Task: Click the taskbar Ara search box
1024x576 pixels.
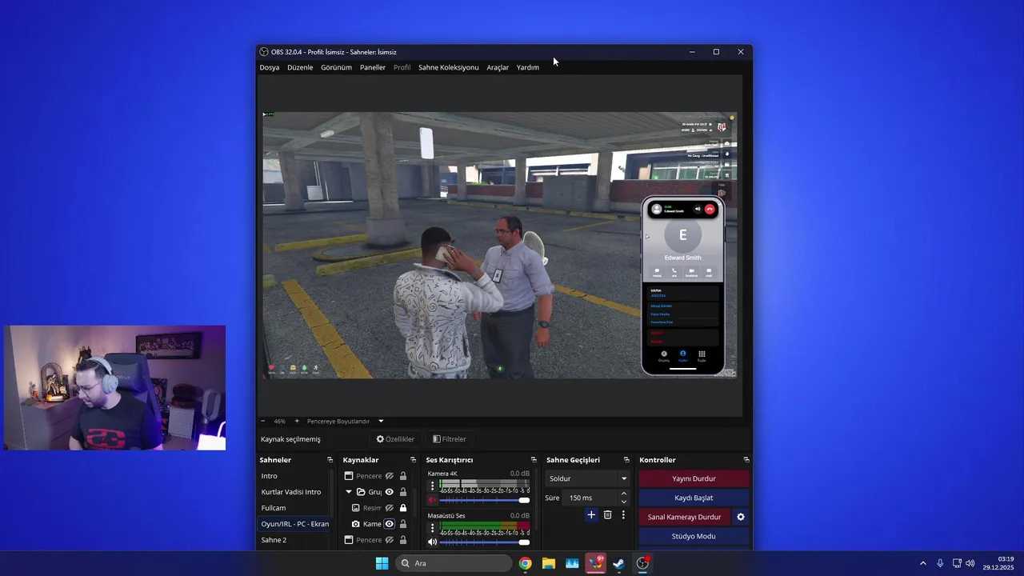Action: pyautogui.click(x=454, y=563)
